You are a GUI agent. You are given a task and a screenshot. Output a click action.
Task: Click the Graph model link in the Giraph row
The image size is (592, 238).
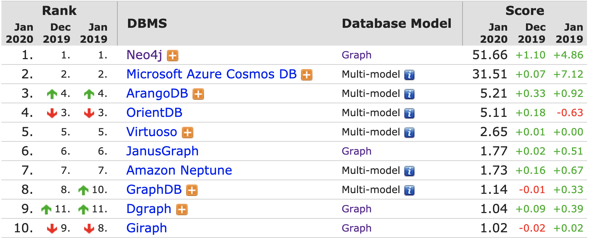[357, 228]
